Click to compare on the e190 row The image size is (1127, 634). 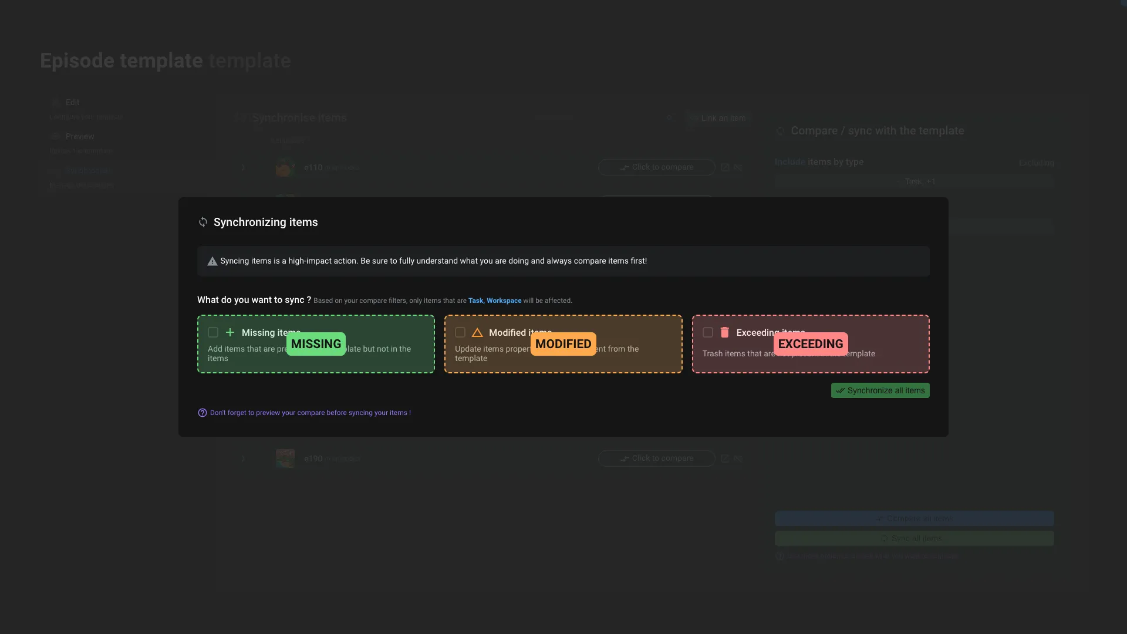(656, 458)
